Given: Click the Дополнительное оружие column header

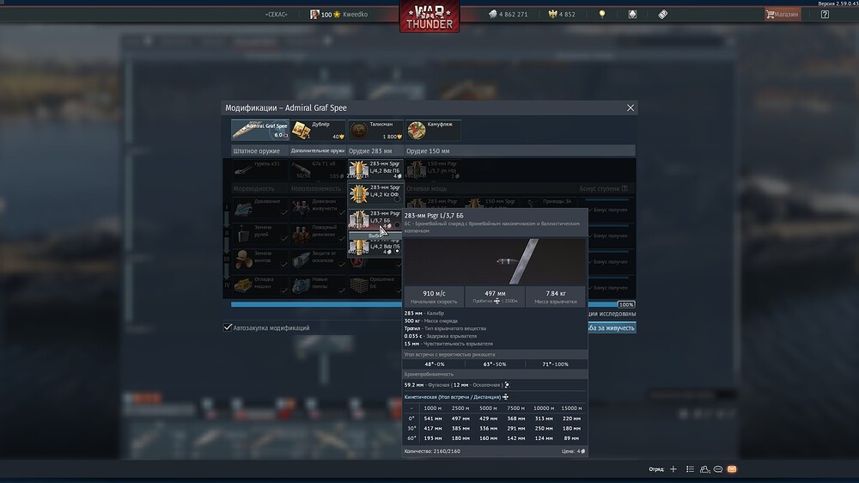Looking at the screenshot, I should pos(318,150).
